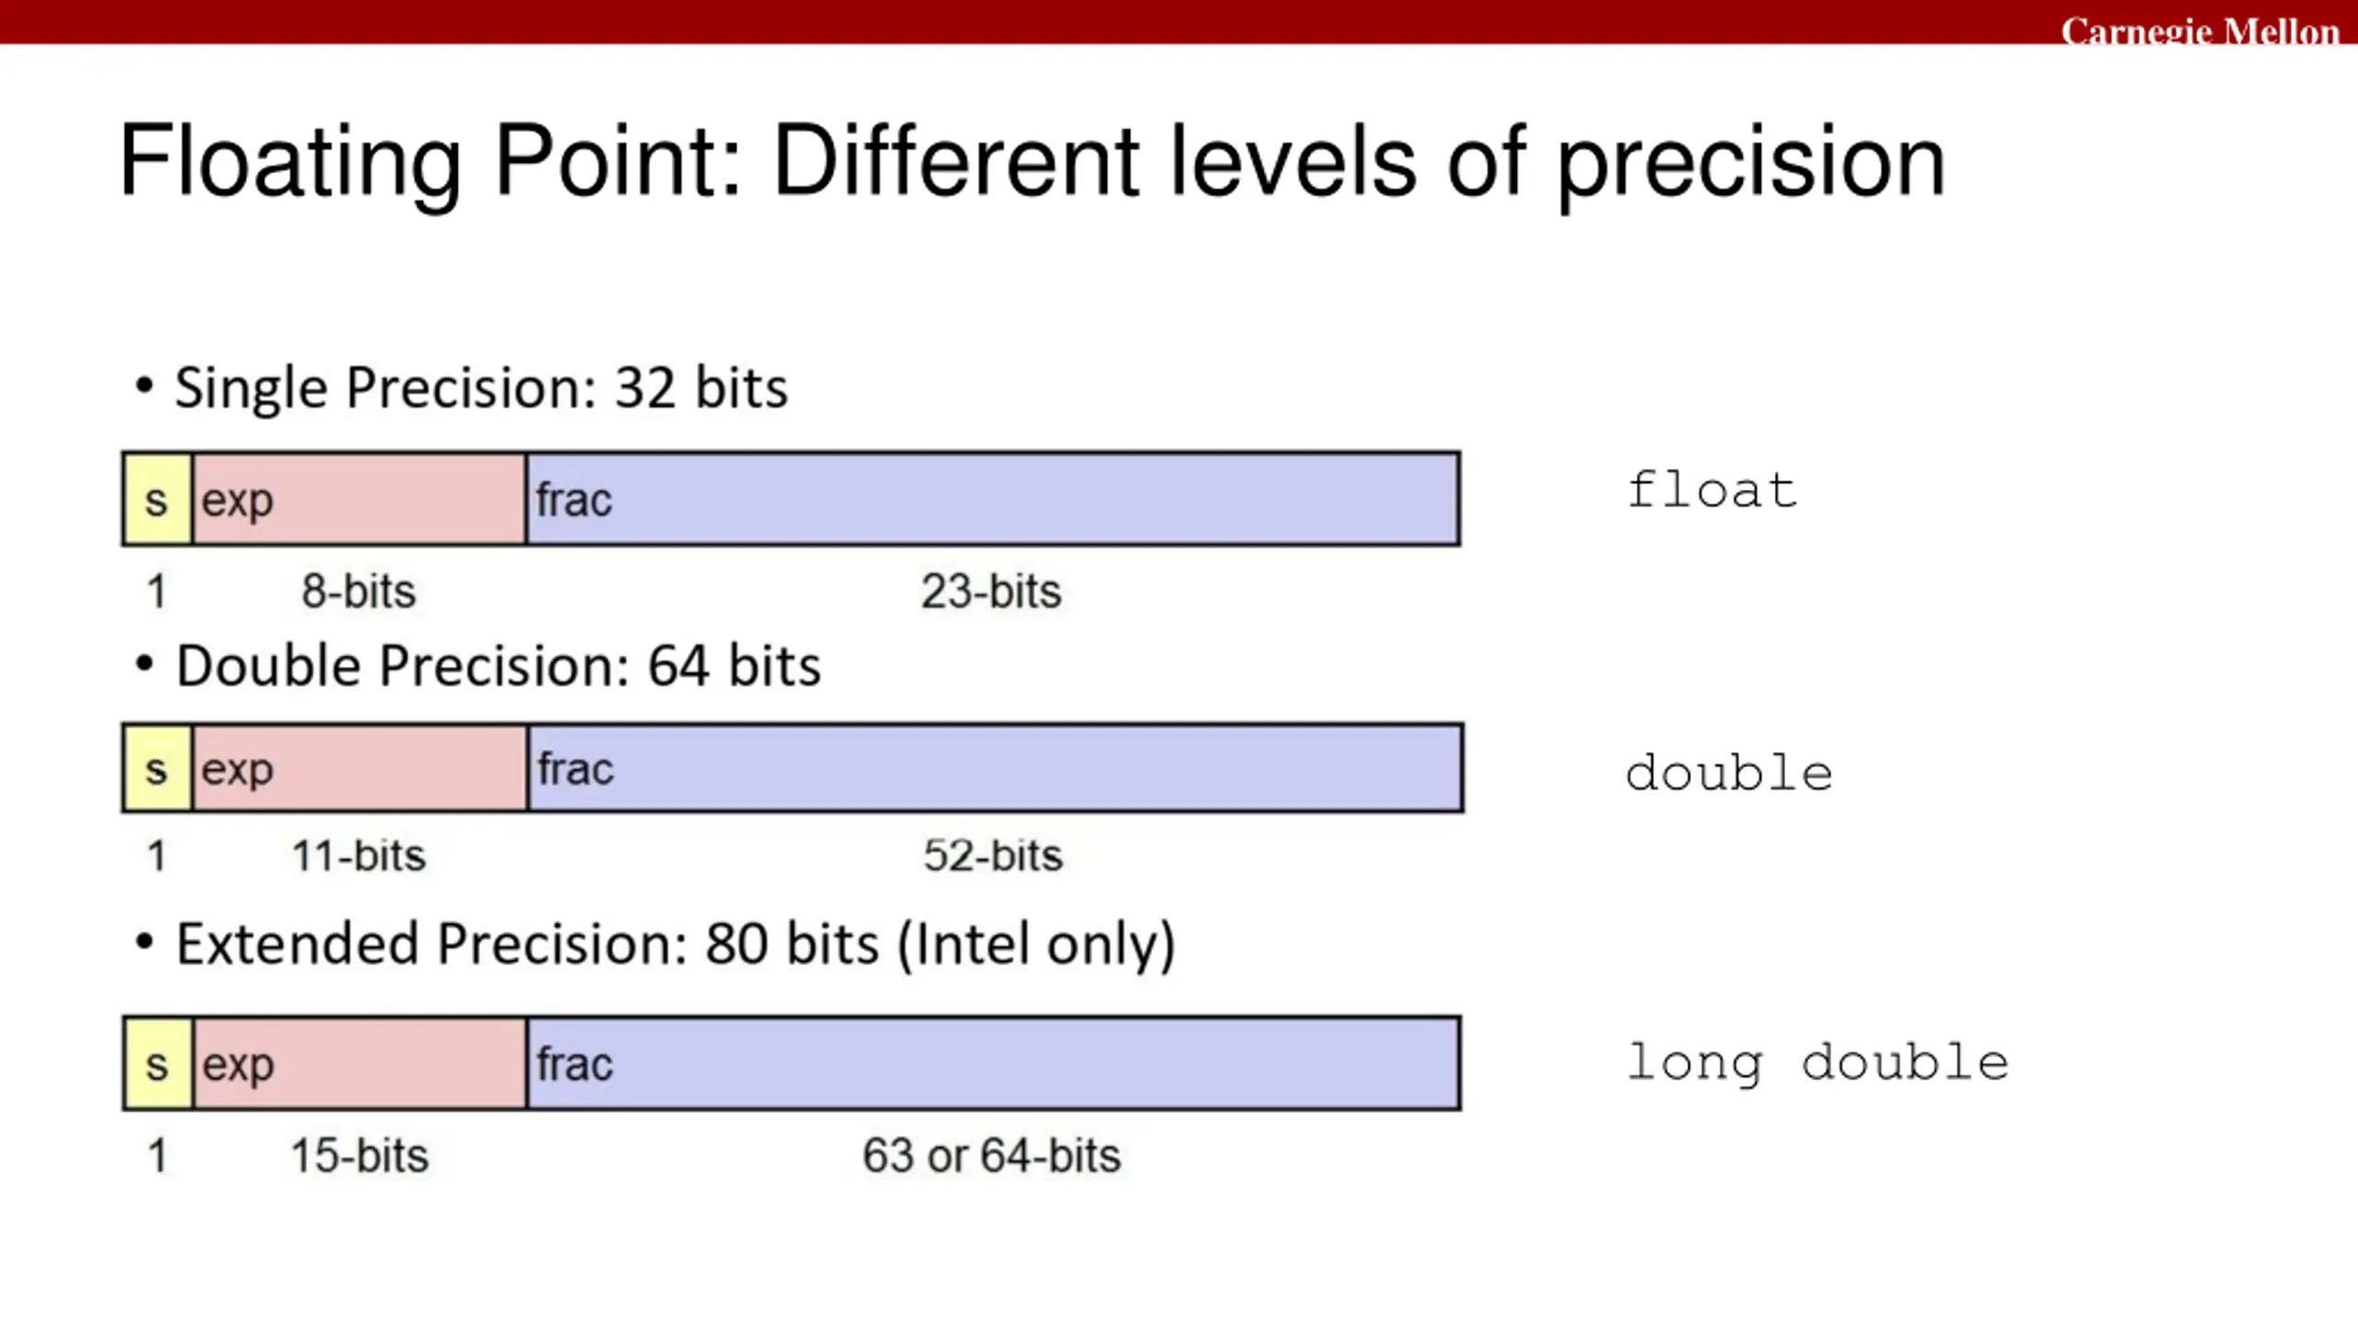
Task: Click the '11-bits' label
Action: pyautogui.click(x=358, y=855)
